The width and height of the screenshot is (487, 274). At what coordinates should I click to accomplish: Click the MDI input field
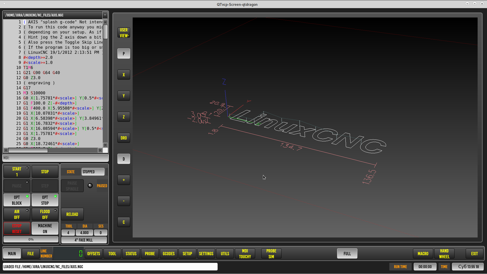(56, 158)
